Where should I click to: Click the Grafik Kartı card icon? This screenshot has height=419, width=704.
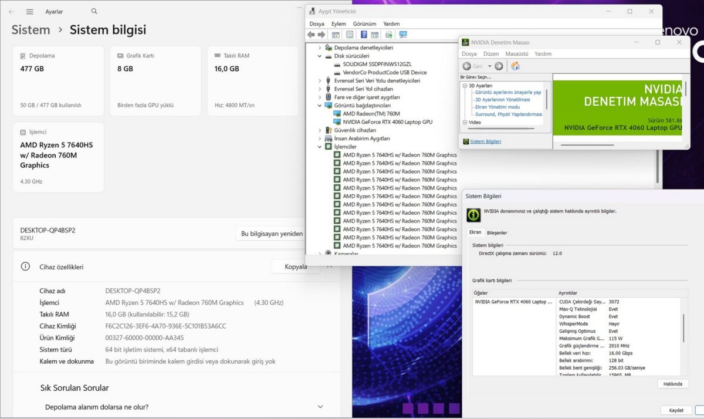tap(120, 56)
